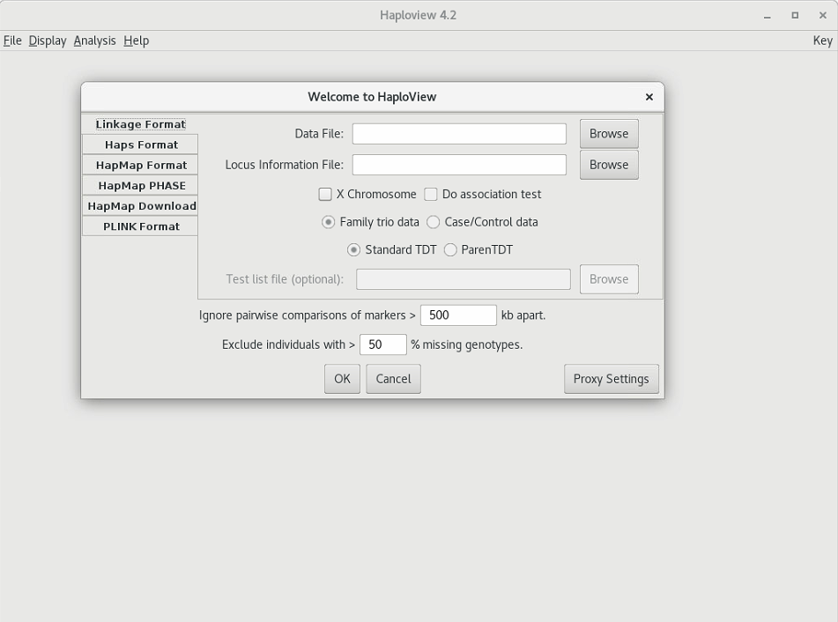Click the Test list file input field
The width and height of the screenshot is (838, 622).
pos(463,279)
